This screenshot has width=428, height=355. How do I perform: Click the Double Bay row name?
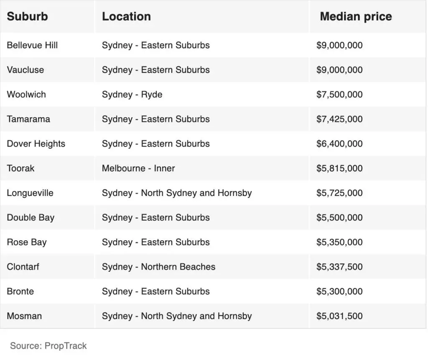pyautogui.click(x=31, y=218)
